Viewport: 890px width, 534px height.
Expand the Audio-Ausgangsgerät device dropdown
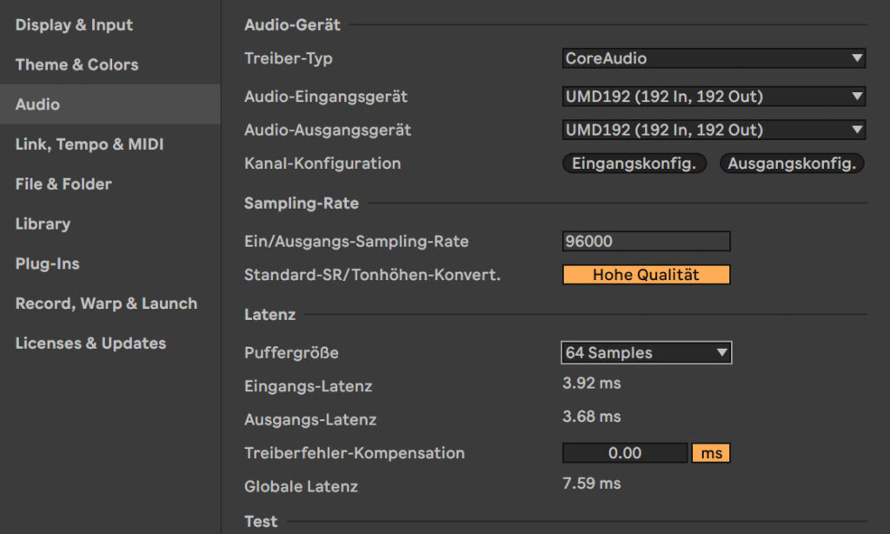pyautogui.click(x=714, y=130)
